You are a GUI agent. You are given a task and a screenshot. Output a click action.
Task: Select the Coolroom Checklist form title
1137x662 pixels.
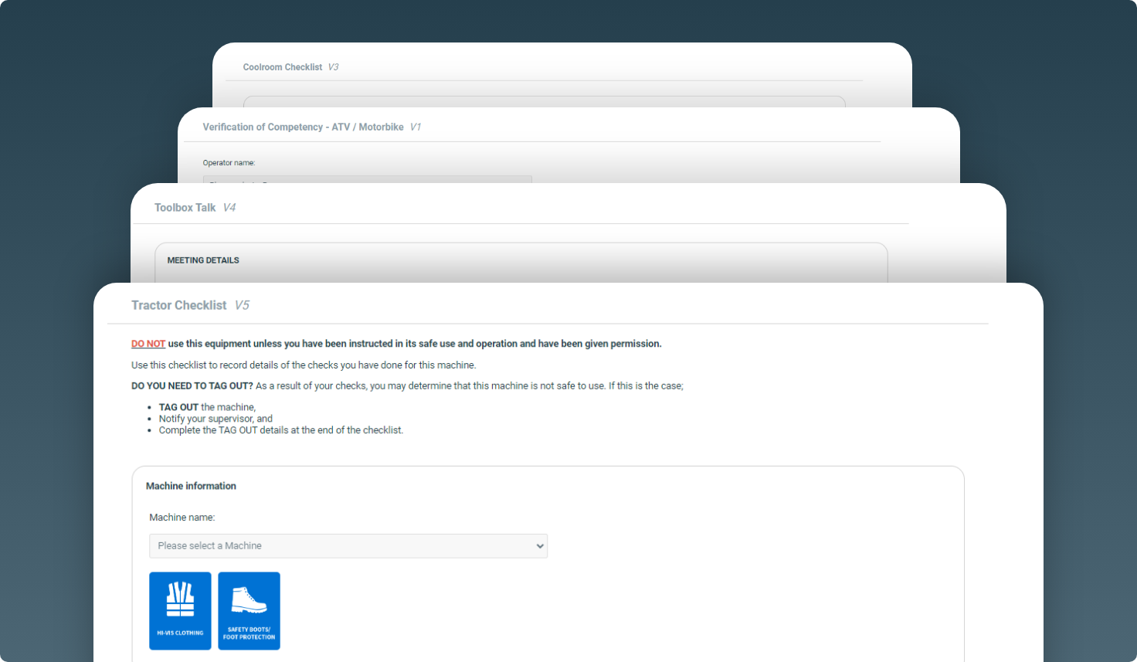pos(282,67)
